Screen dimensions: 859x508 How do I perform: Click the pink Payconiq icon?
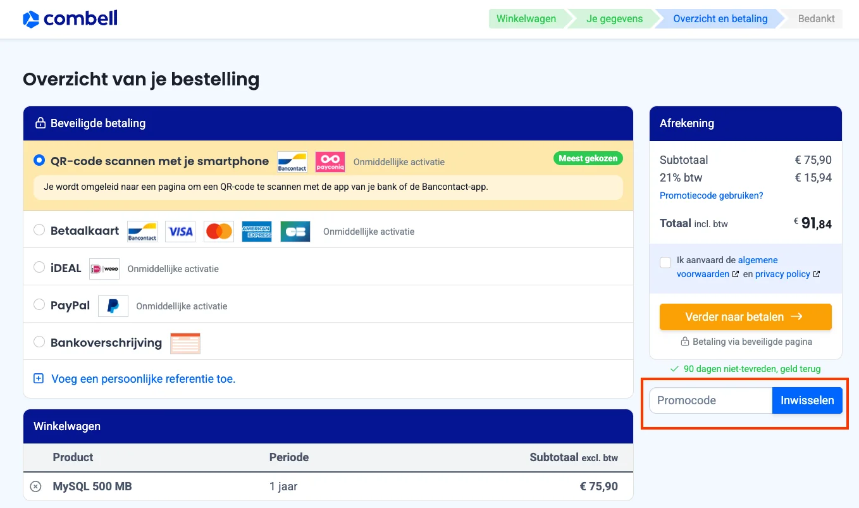(330, 162)
